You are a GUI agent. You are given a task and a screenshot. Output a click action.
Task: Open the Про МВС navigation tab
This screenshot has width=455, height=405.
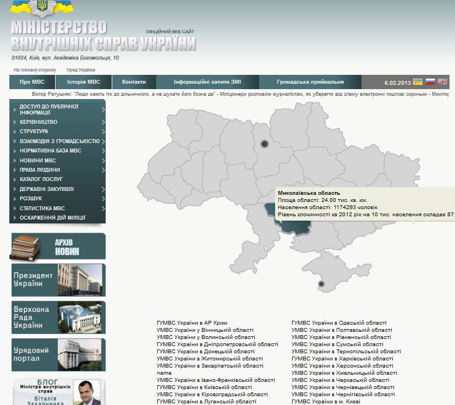coord(32,82)
